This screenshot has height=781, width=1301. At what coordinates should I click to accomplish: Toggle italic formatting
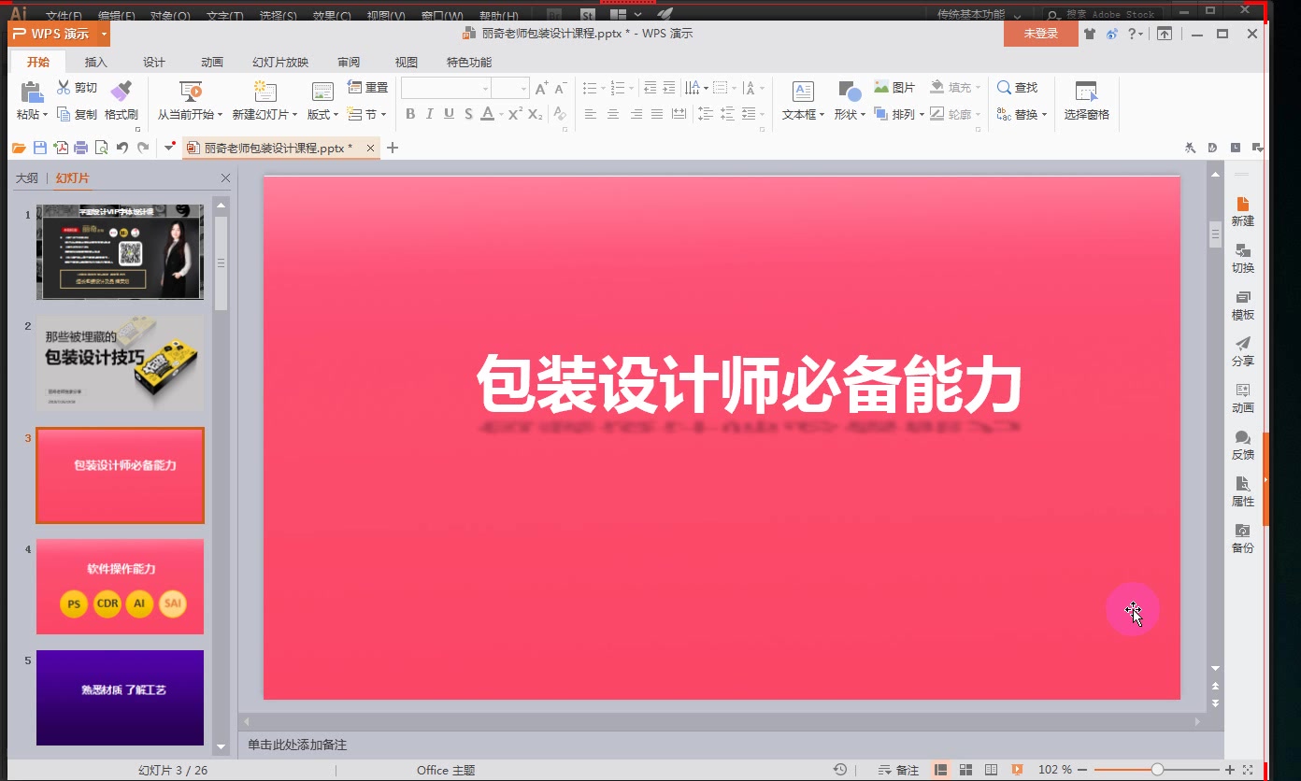tap(429, 114)
